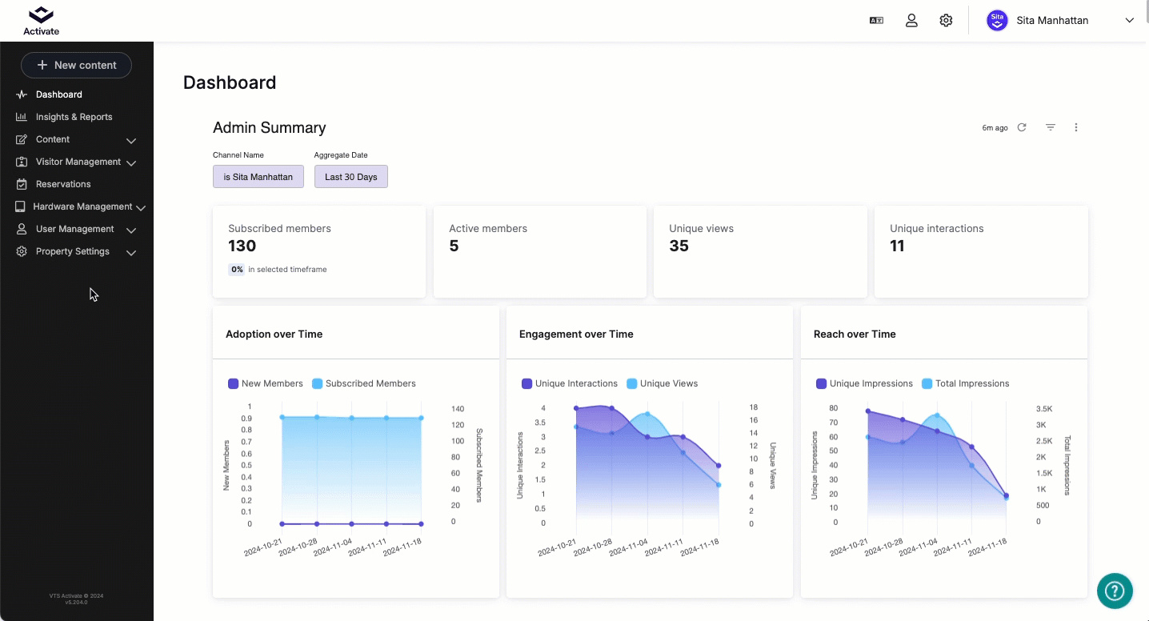Open the Reservations page
Viewport: 1149px width, 621px height.
63,184
